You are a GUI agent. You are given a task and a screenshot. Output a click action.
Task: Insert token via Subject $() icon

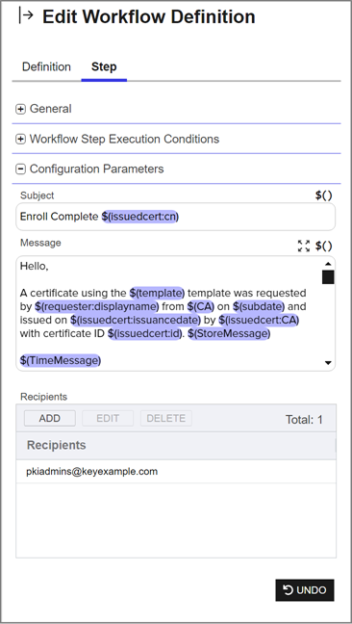pos(323,195)
